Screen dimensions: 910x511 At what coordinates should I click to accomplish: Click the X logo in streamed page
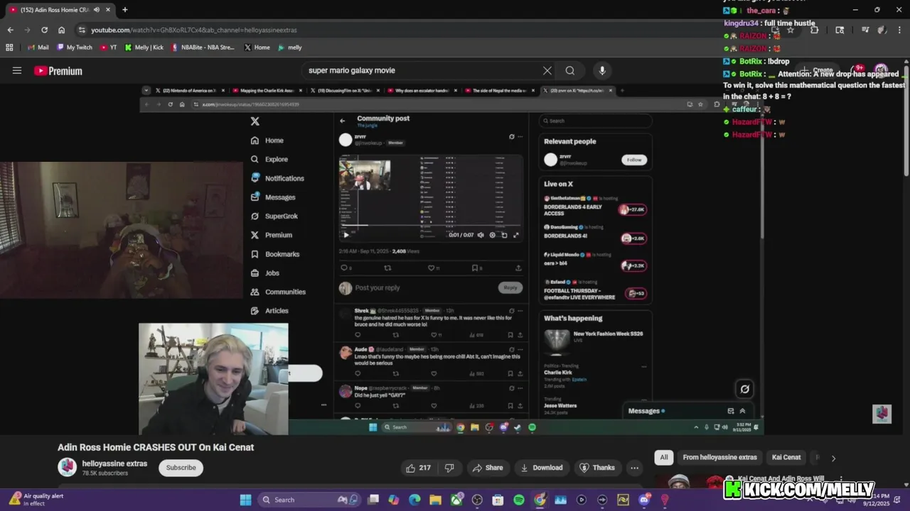255,121
